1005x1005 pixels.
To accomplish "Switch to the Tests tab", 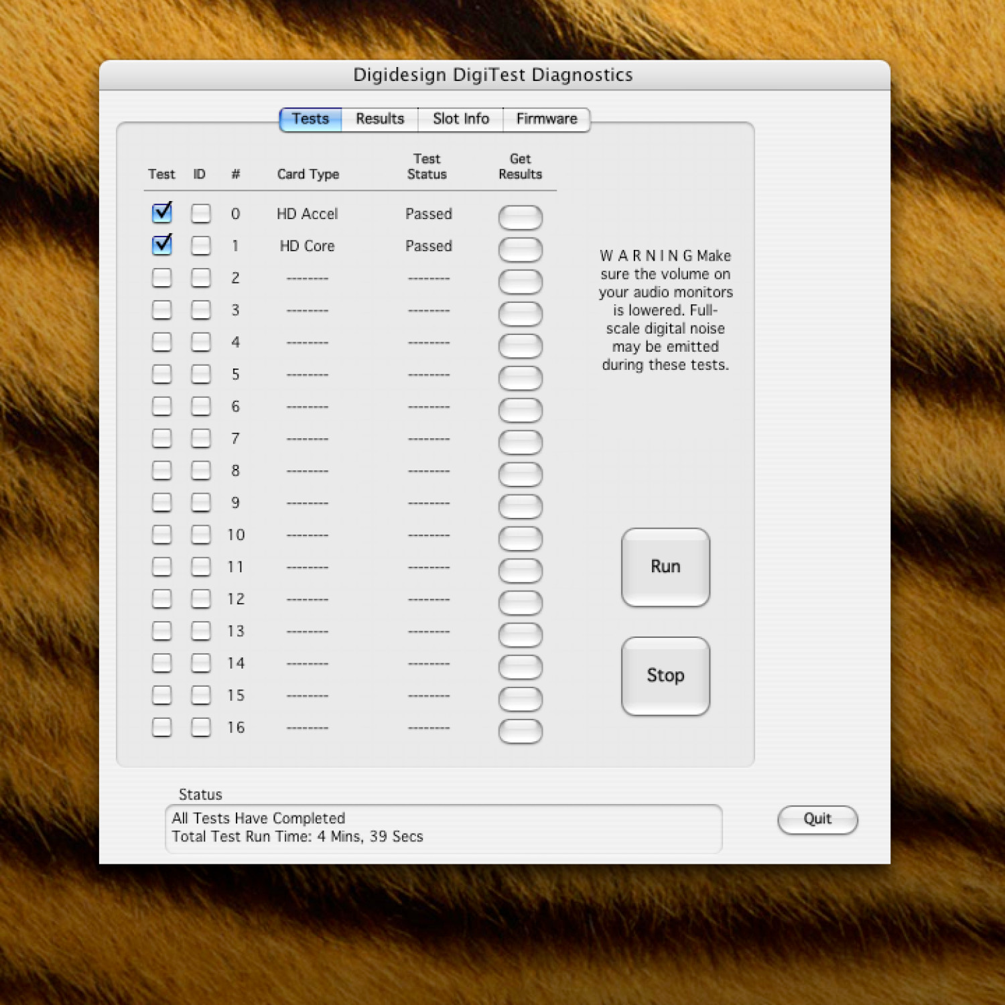I will [310, 119].
